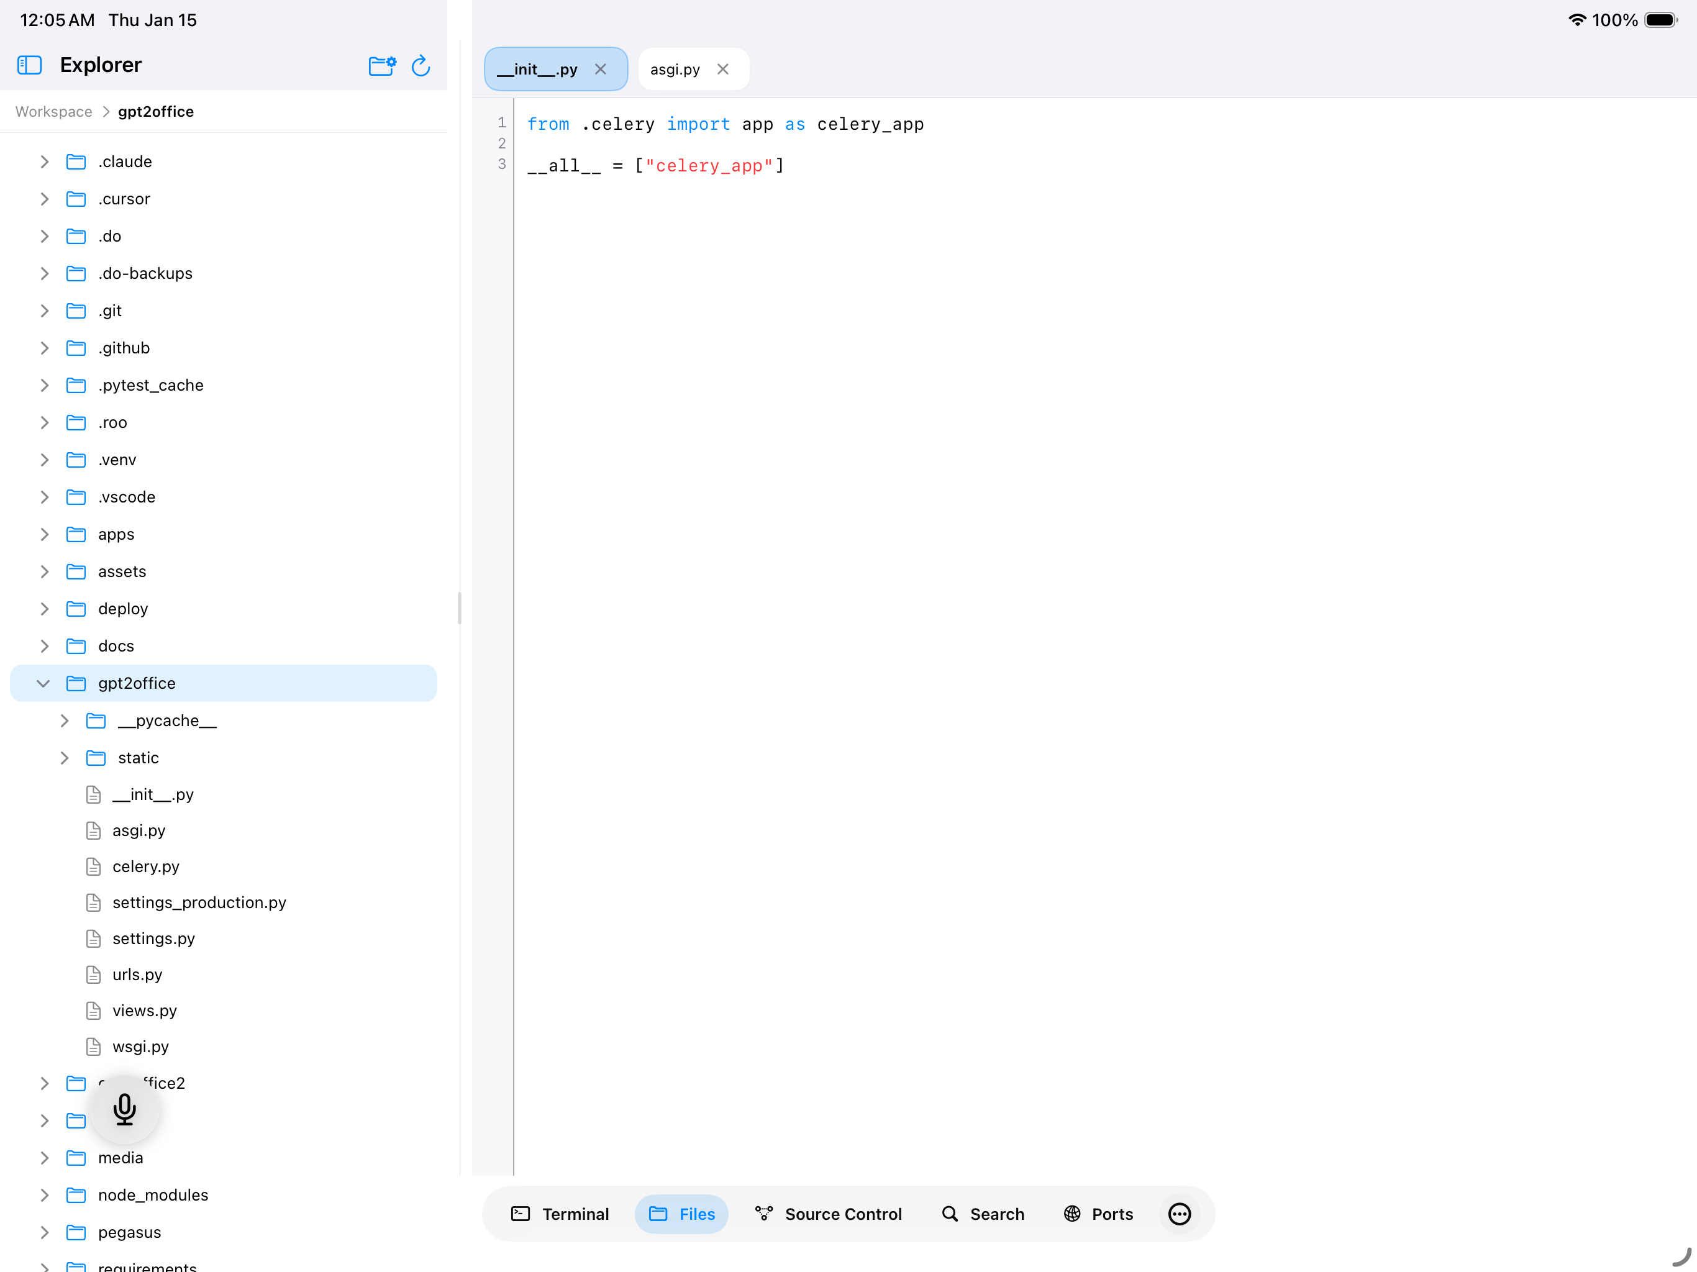Select the pegasus folder row
Image resolution: width=1697 pixels, height=1272 pixels.
coord(222,1232)
